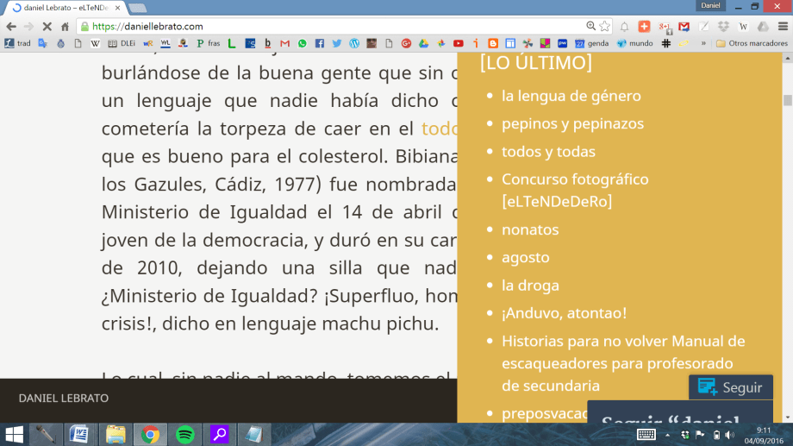Open the Gmail bookmark in bookmarks bar

(284, 43)
